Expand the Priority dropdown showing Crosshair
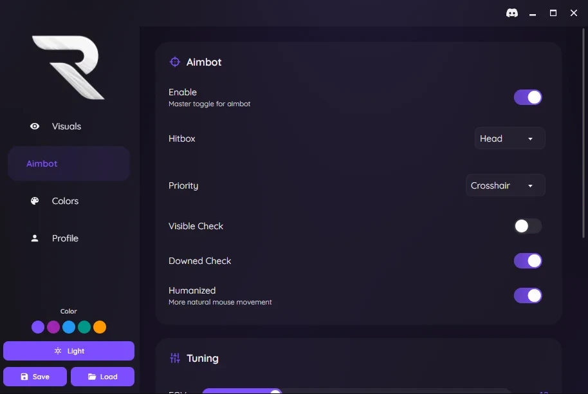The width and height of the screenshot is (588, 394). [x=505, y=185]
